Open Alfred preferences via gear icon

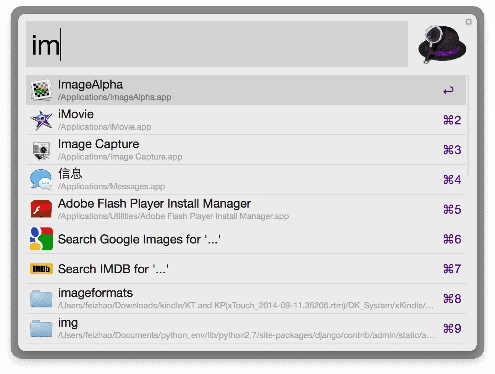point(469,22)
